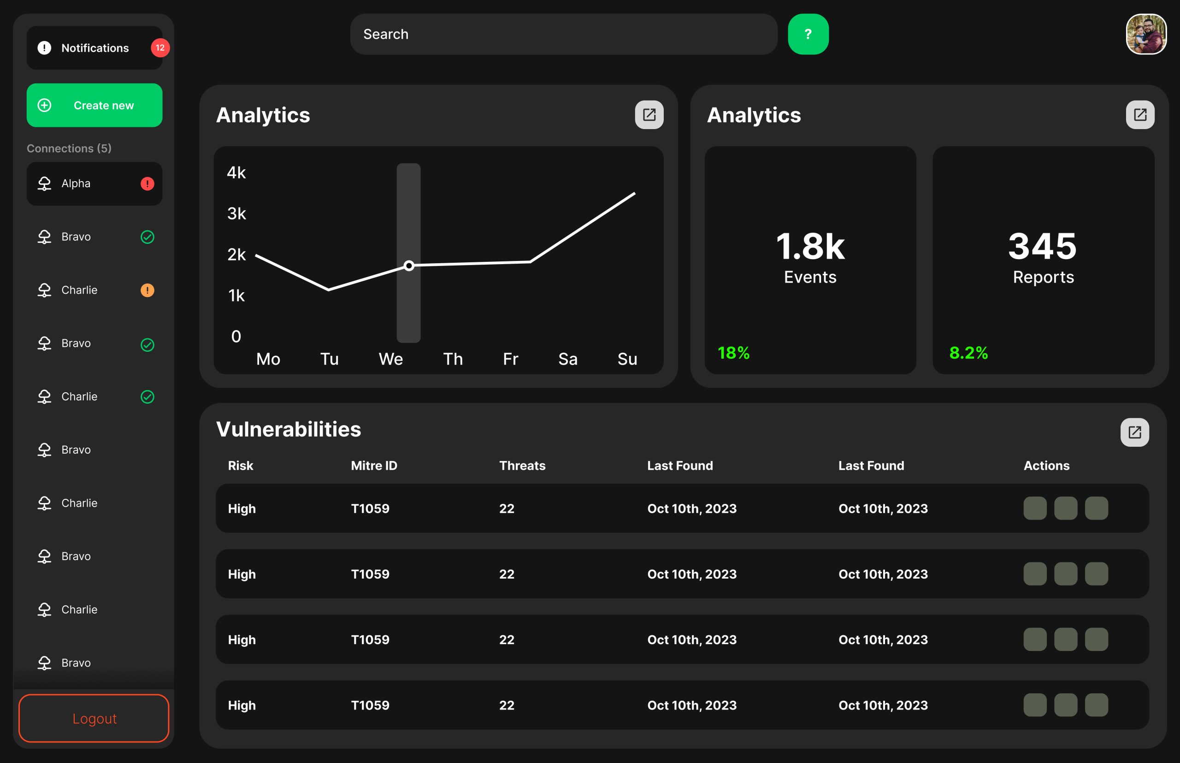Image resolution: width=1180 pixels, height=763 pixels.
Task: Open the Analytics line chart card in new view
Action: (x=649, y=115)
